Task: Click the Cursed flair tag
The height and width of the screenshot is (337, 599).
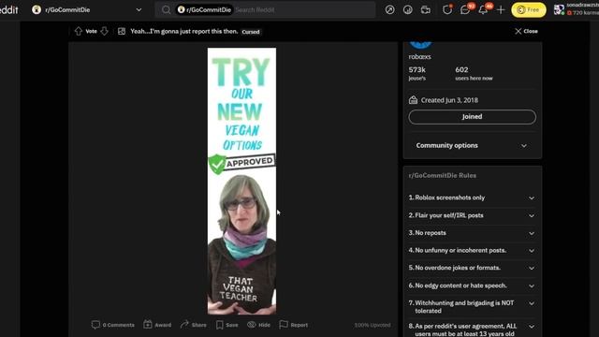Action: (251, 32)
